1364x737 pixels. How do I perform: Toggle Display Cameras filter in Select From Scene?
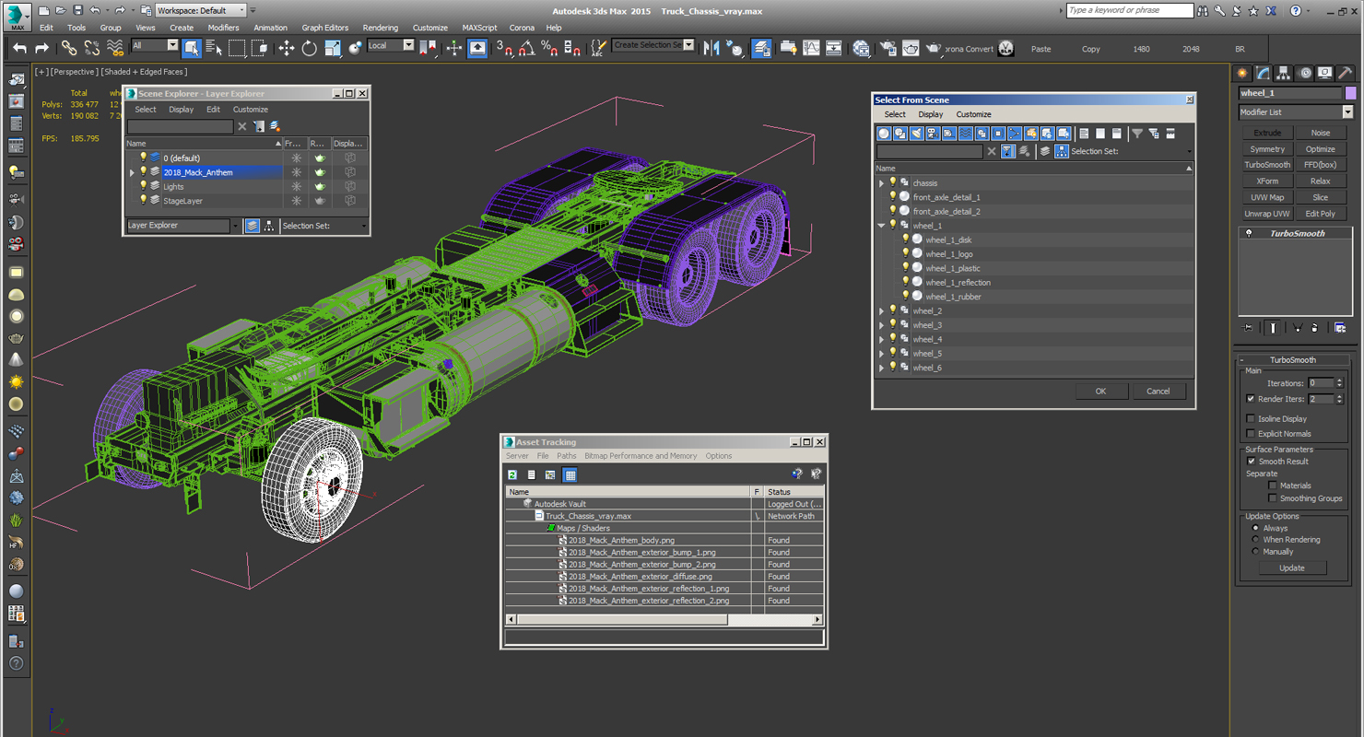coord(933,134)
